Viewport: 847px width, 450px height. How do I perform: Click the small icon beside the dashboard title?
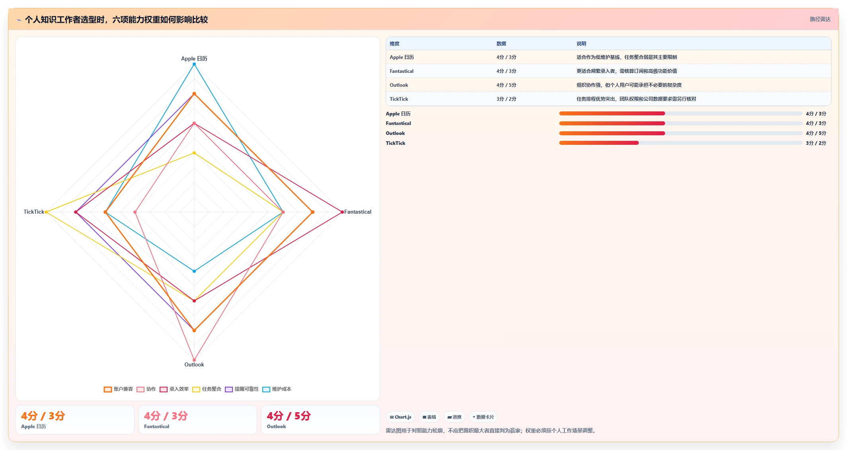19,20
